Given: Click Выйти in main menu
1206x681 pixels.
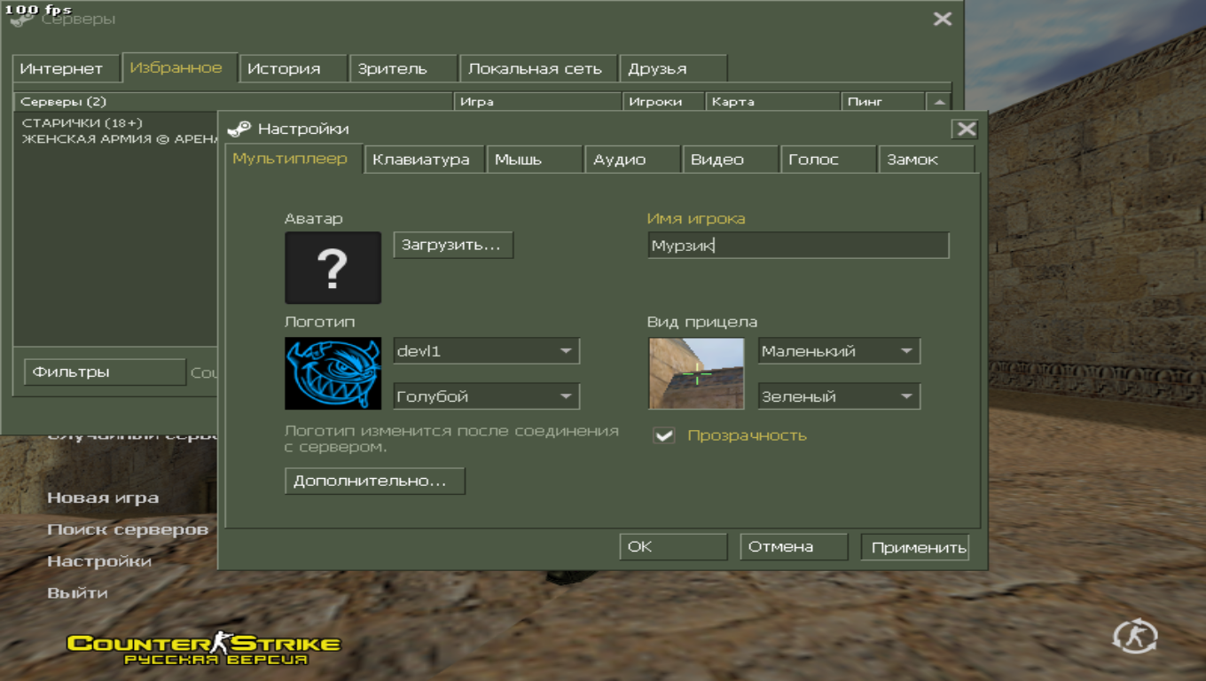Looking at the screenshot, I should (x=77, y=593).
